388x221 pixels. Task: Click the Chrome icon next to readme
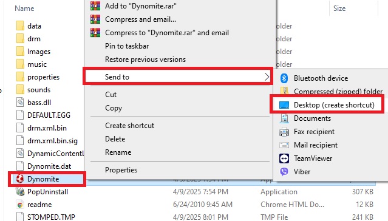[x=20, y=205]
